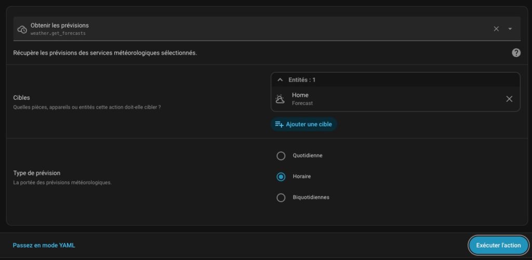Viewport: 532px width, 260px height.
Task: Collapse the Entités list chevron
Action: 280,80
